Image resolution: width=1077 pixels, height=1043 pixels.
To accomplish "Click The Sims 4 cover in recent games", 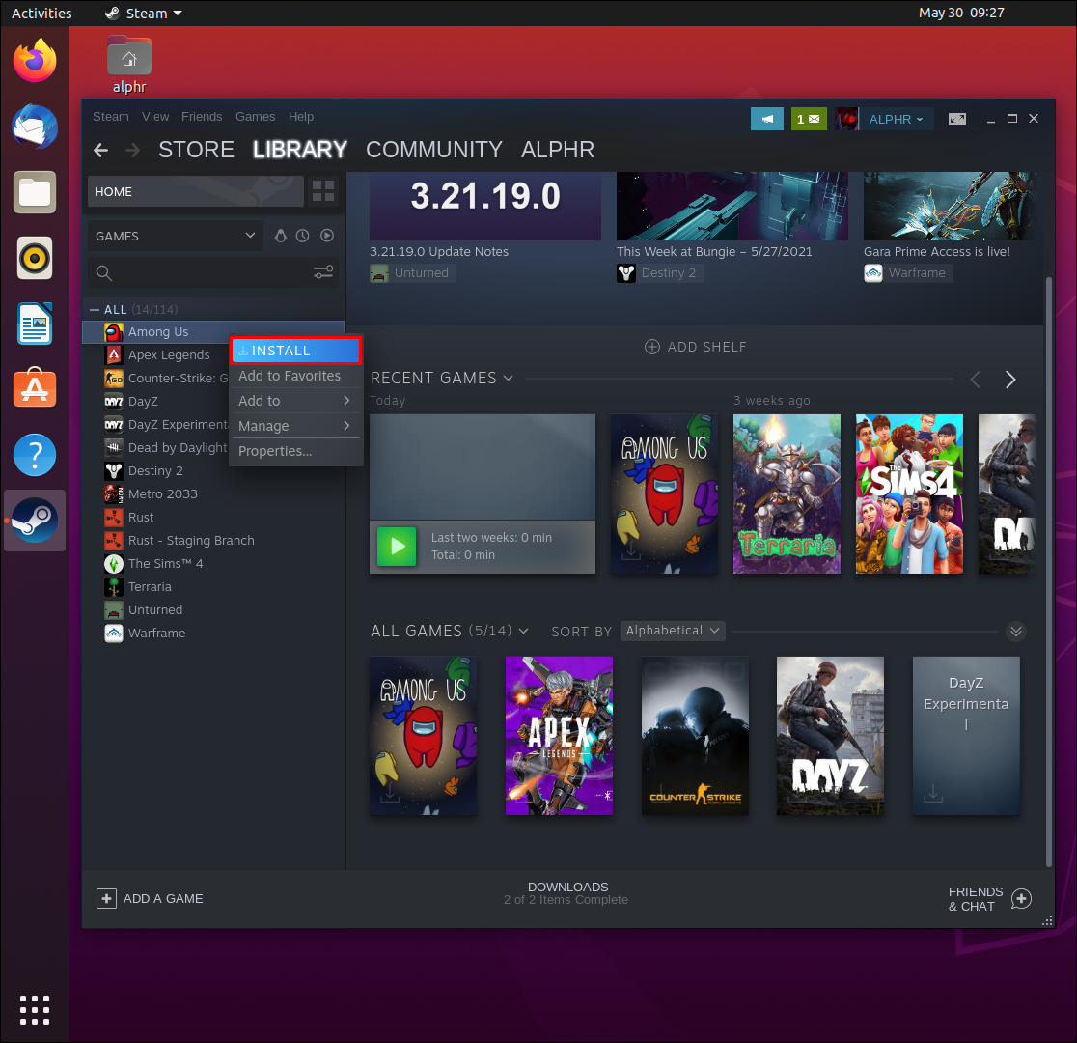I will [909, 493].
